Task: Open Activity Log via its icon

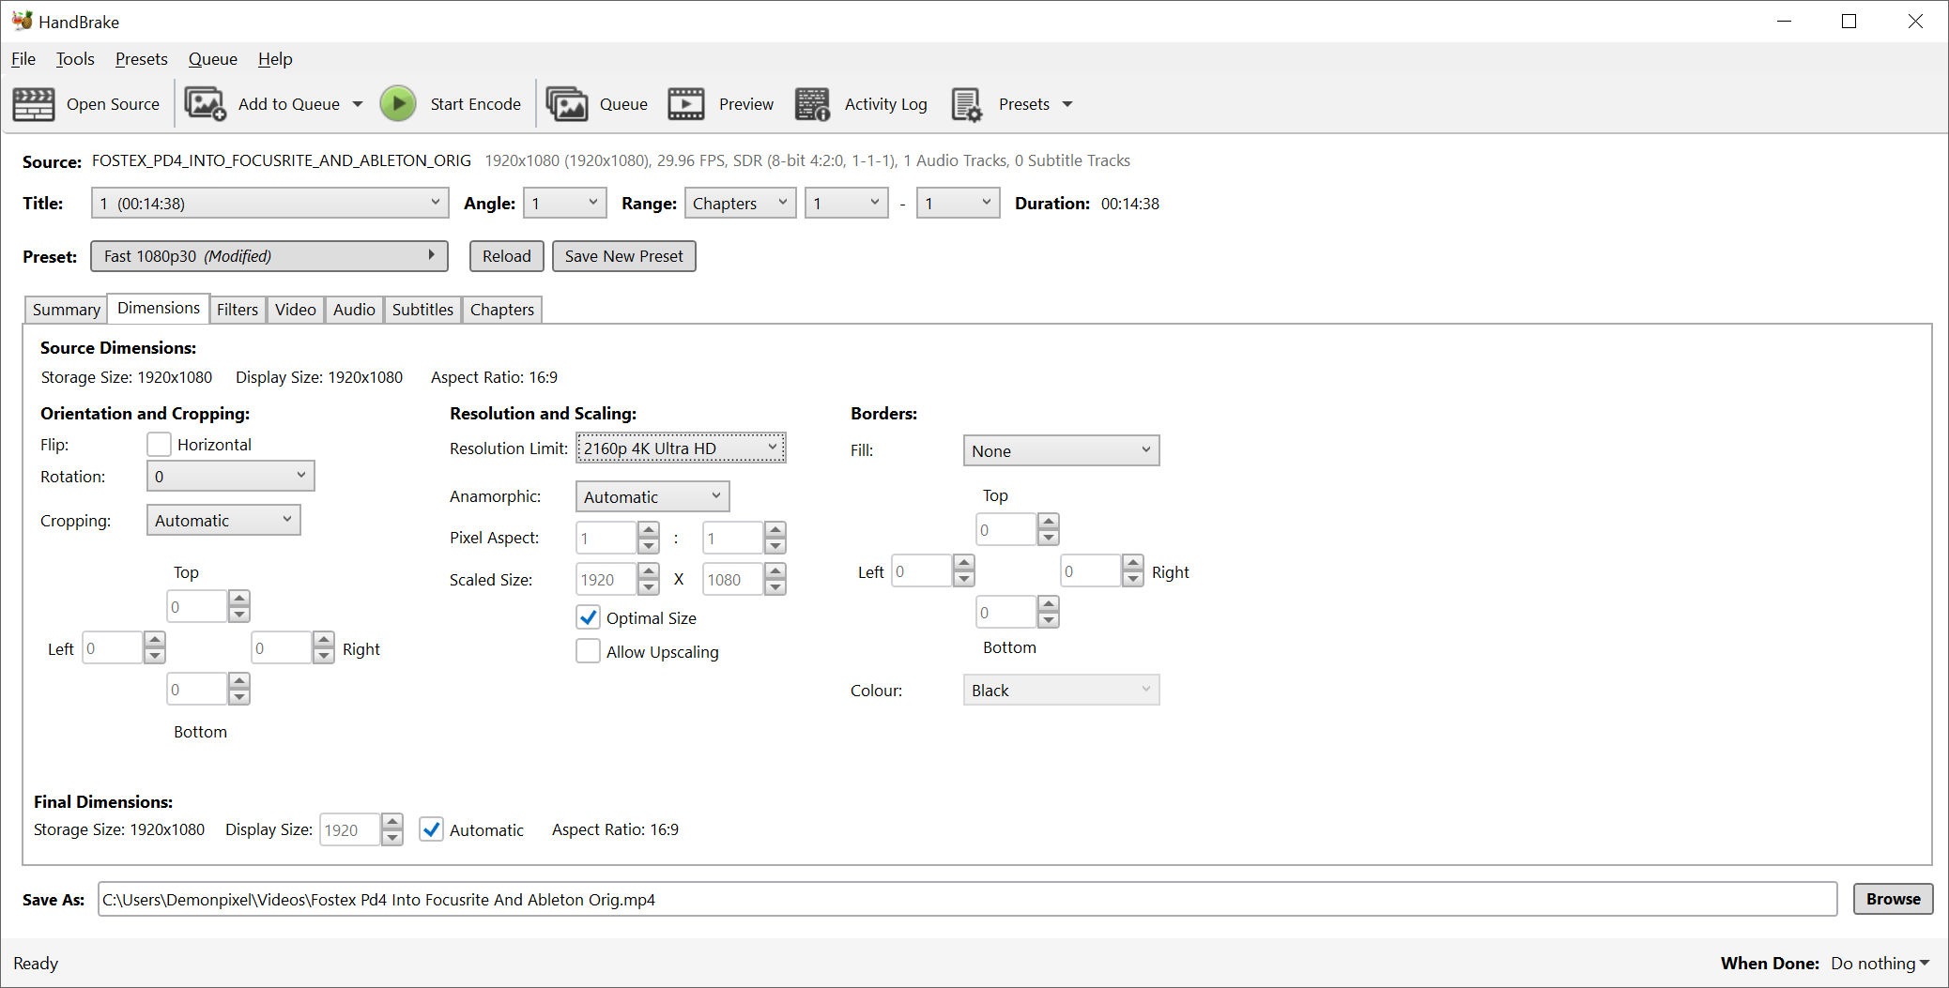Action: [x=812, y=104]
